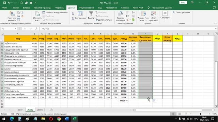Click the camera icon in quick toolbar
The height and width of the screenshot is (122, 218).
(31, 3)
